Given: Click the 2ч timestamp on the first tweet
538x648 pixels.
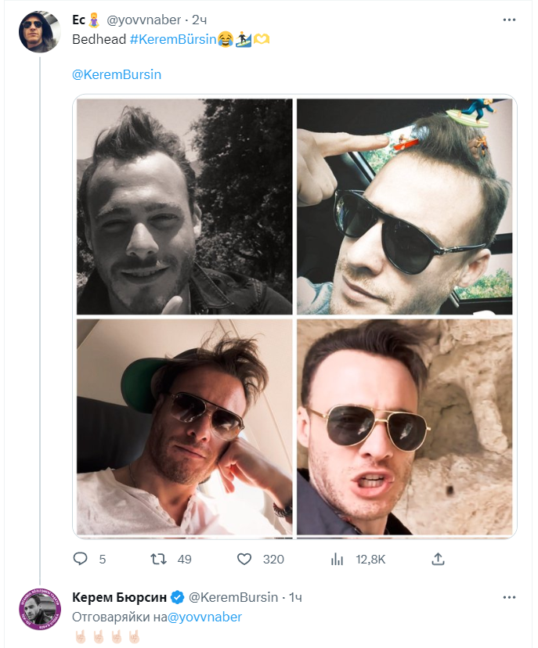Looking at the screenshot, I should (211, 20).
